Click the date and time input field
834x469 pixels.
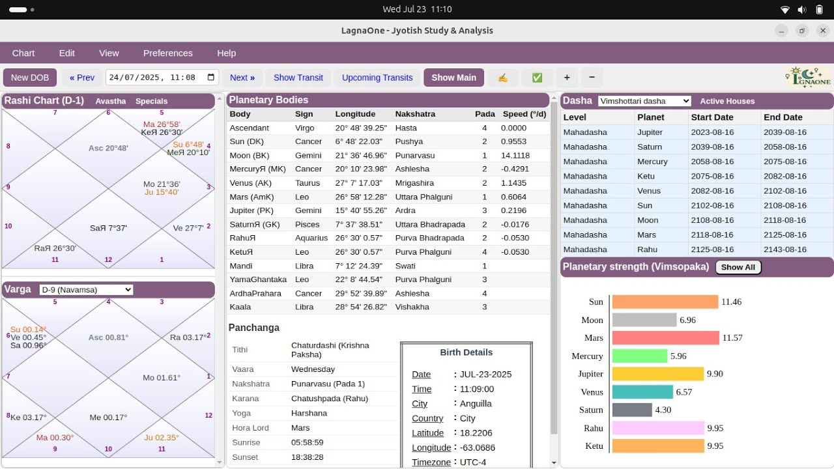tap(156, 77)
